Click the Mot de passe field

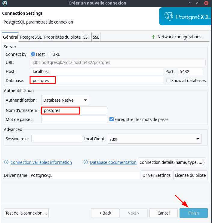(74, 119)
